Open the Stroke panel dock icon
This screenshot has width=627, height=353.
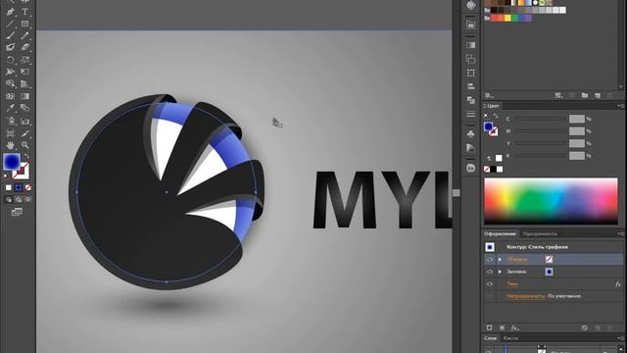click(470, 114)
